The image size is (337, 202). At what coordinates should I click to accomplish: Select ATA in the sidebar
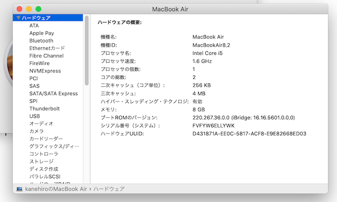point(34,26)
